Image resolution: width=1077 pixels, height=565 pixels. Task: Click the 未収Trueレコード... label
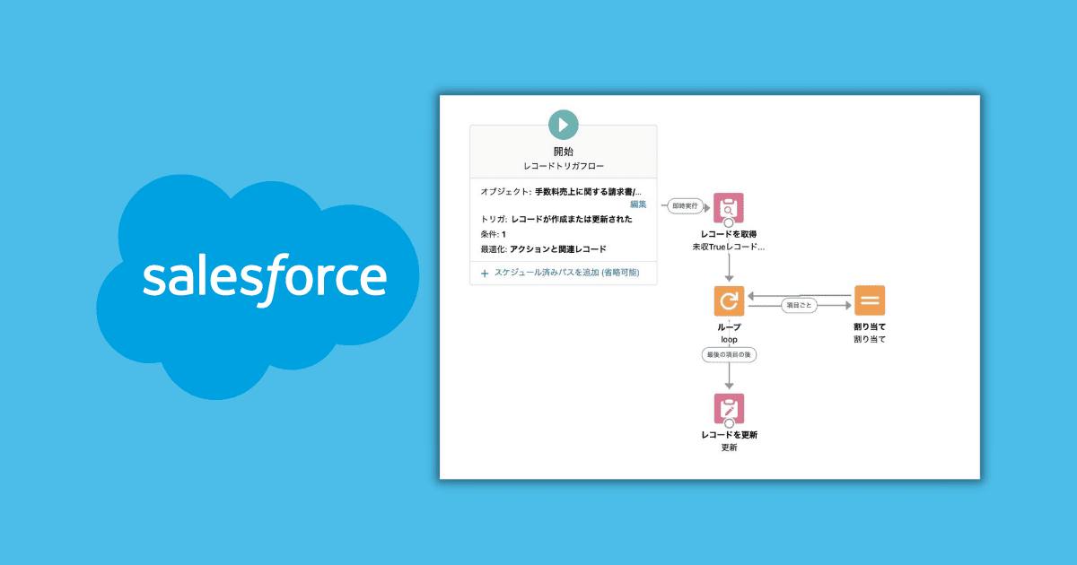point(729,247)
